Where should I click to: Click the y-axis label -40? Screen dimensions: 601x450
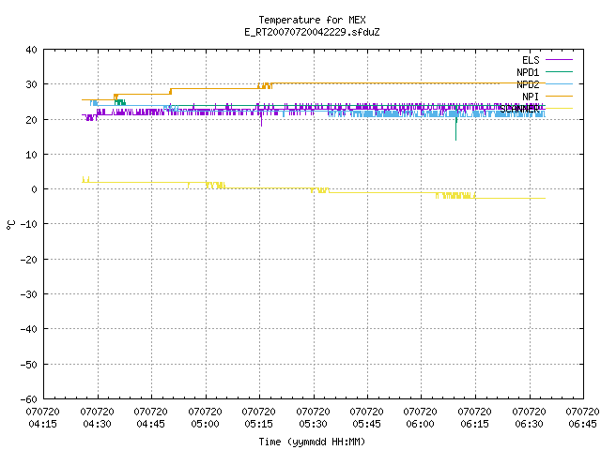(29, 329)
